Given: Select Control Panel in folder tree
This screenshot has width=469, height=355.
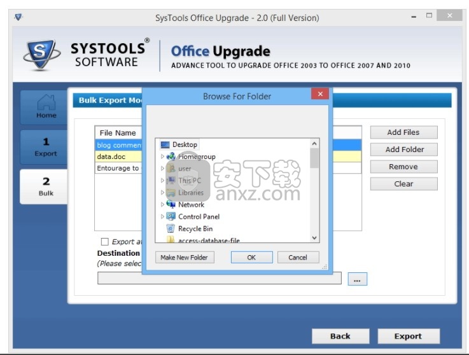Looking at the screenshot, I should click(199, 216).
